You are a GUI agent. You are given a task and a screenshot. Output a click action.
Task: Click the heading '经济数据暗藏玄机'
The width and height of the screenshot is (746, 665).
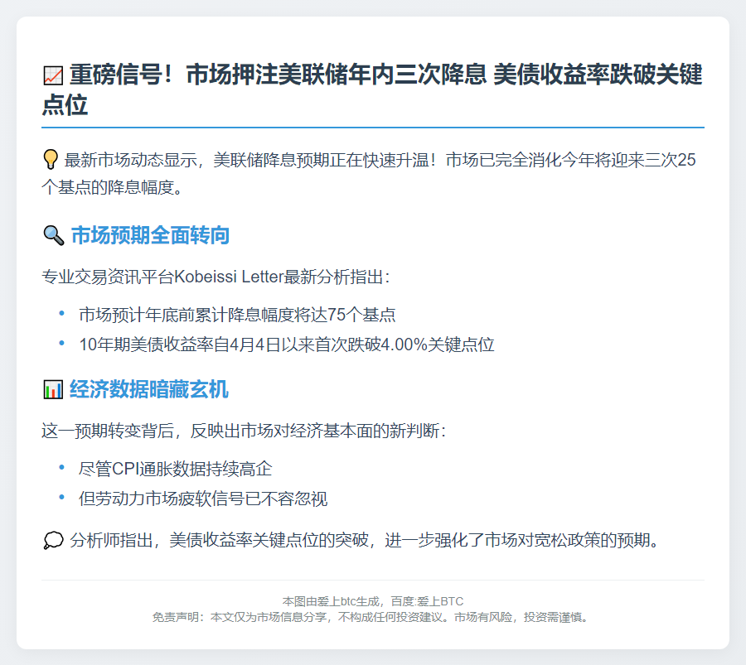point(149,389)
